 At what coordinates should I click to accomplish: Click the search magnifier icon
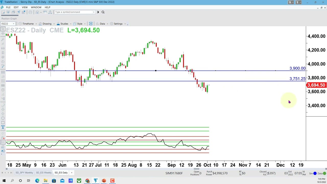point(103,12)
